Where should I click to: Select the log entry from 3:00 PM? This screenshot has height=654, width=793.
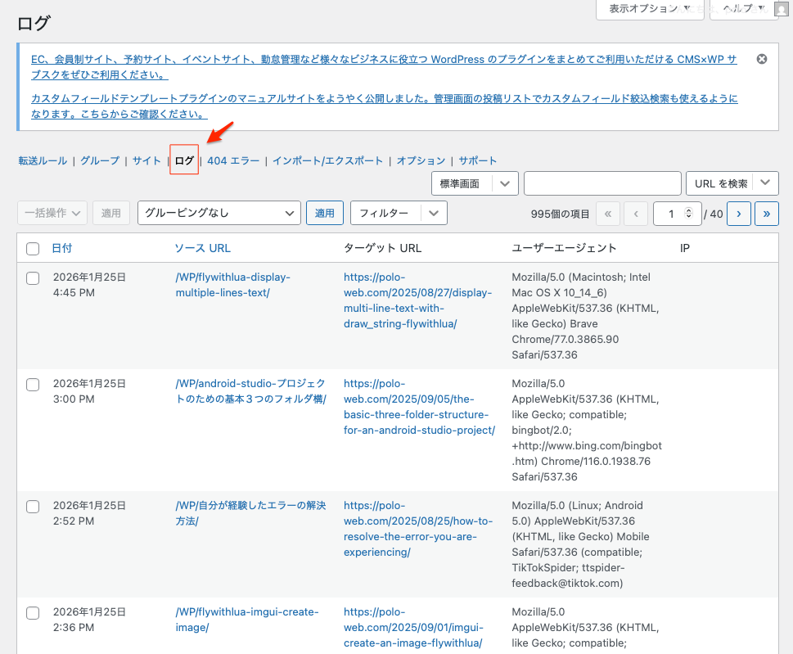pos(33,384)
